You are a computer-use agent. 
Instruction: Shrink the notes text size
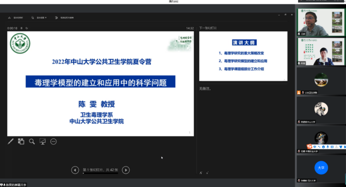pos(207,173)
